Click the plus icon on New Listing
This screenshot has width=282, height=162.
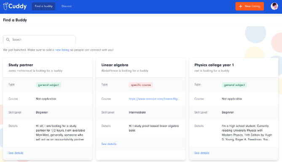point(240,6)
